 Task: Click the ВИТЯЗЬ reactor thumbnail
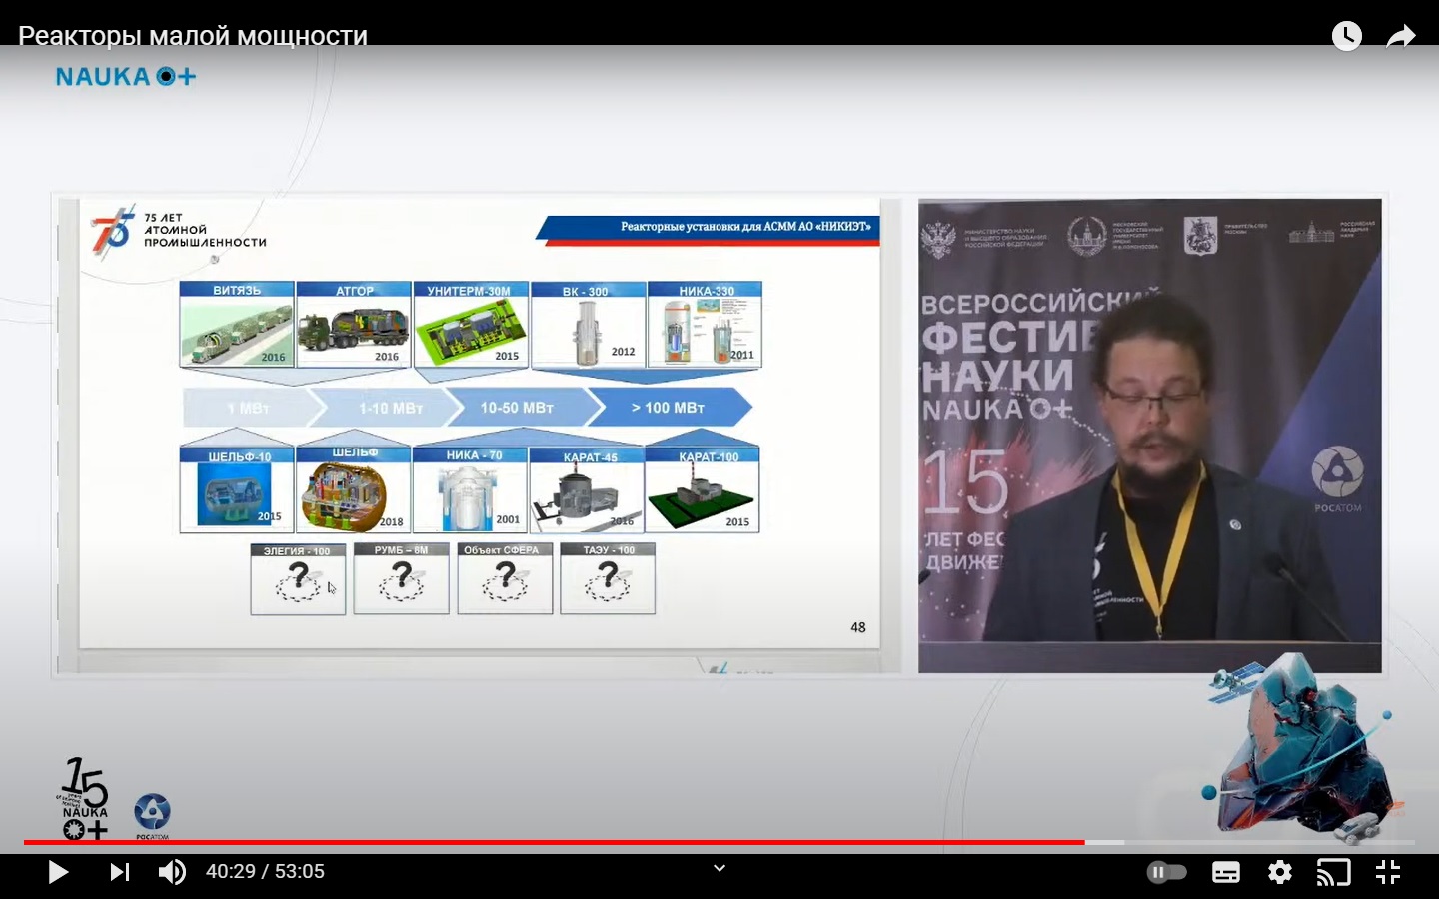(x=237, y=324)
